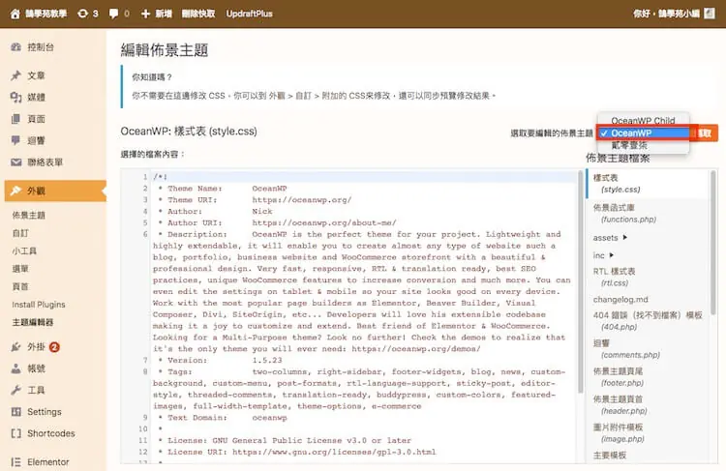Open 工具 wrench icon in sidebar
This screenshot has width=726, height=471.
tap(15, 390)
